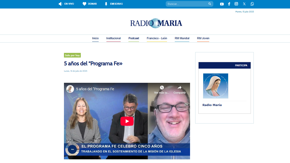The width and height of the screenshot is (290, 163).
Task: Open the Radio María Virgin Mary thumbnail
Action: pos(216,86)
